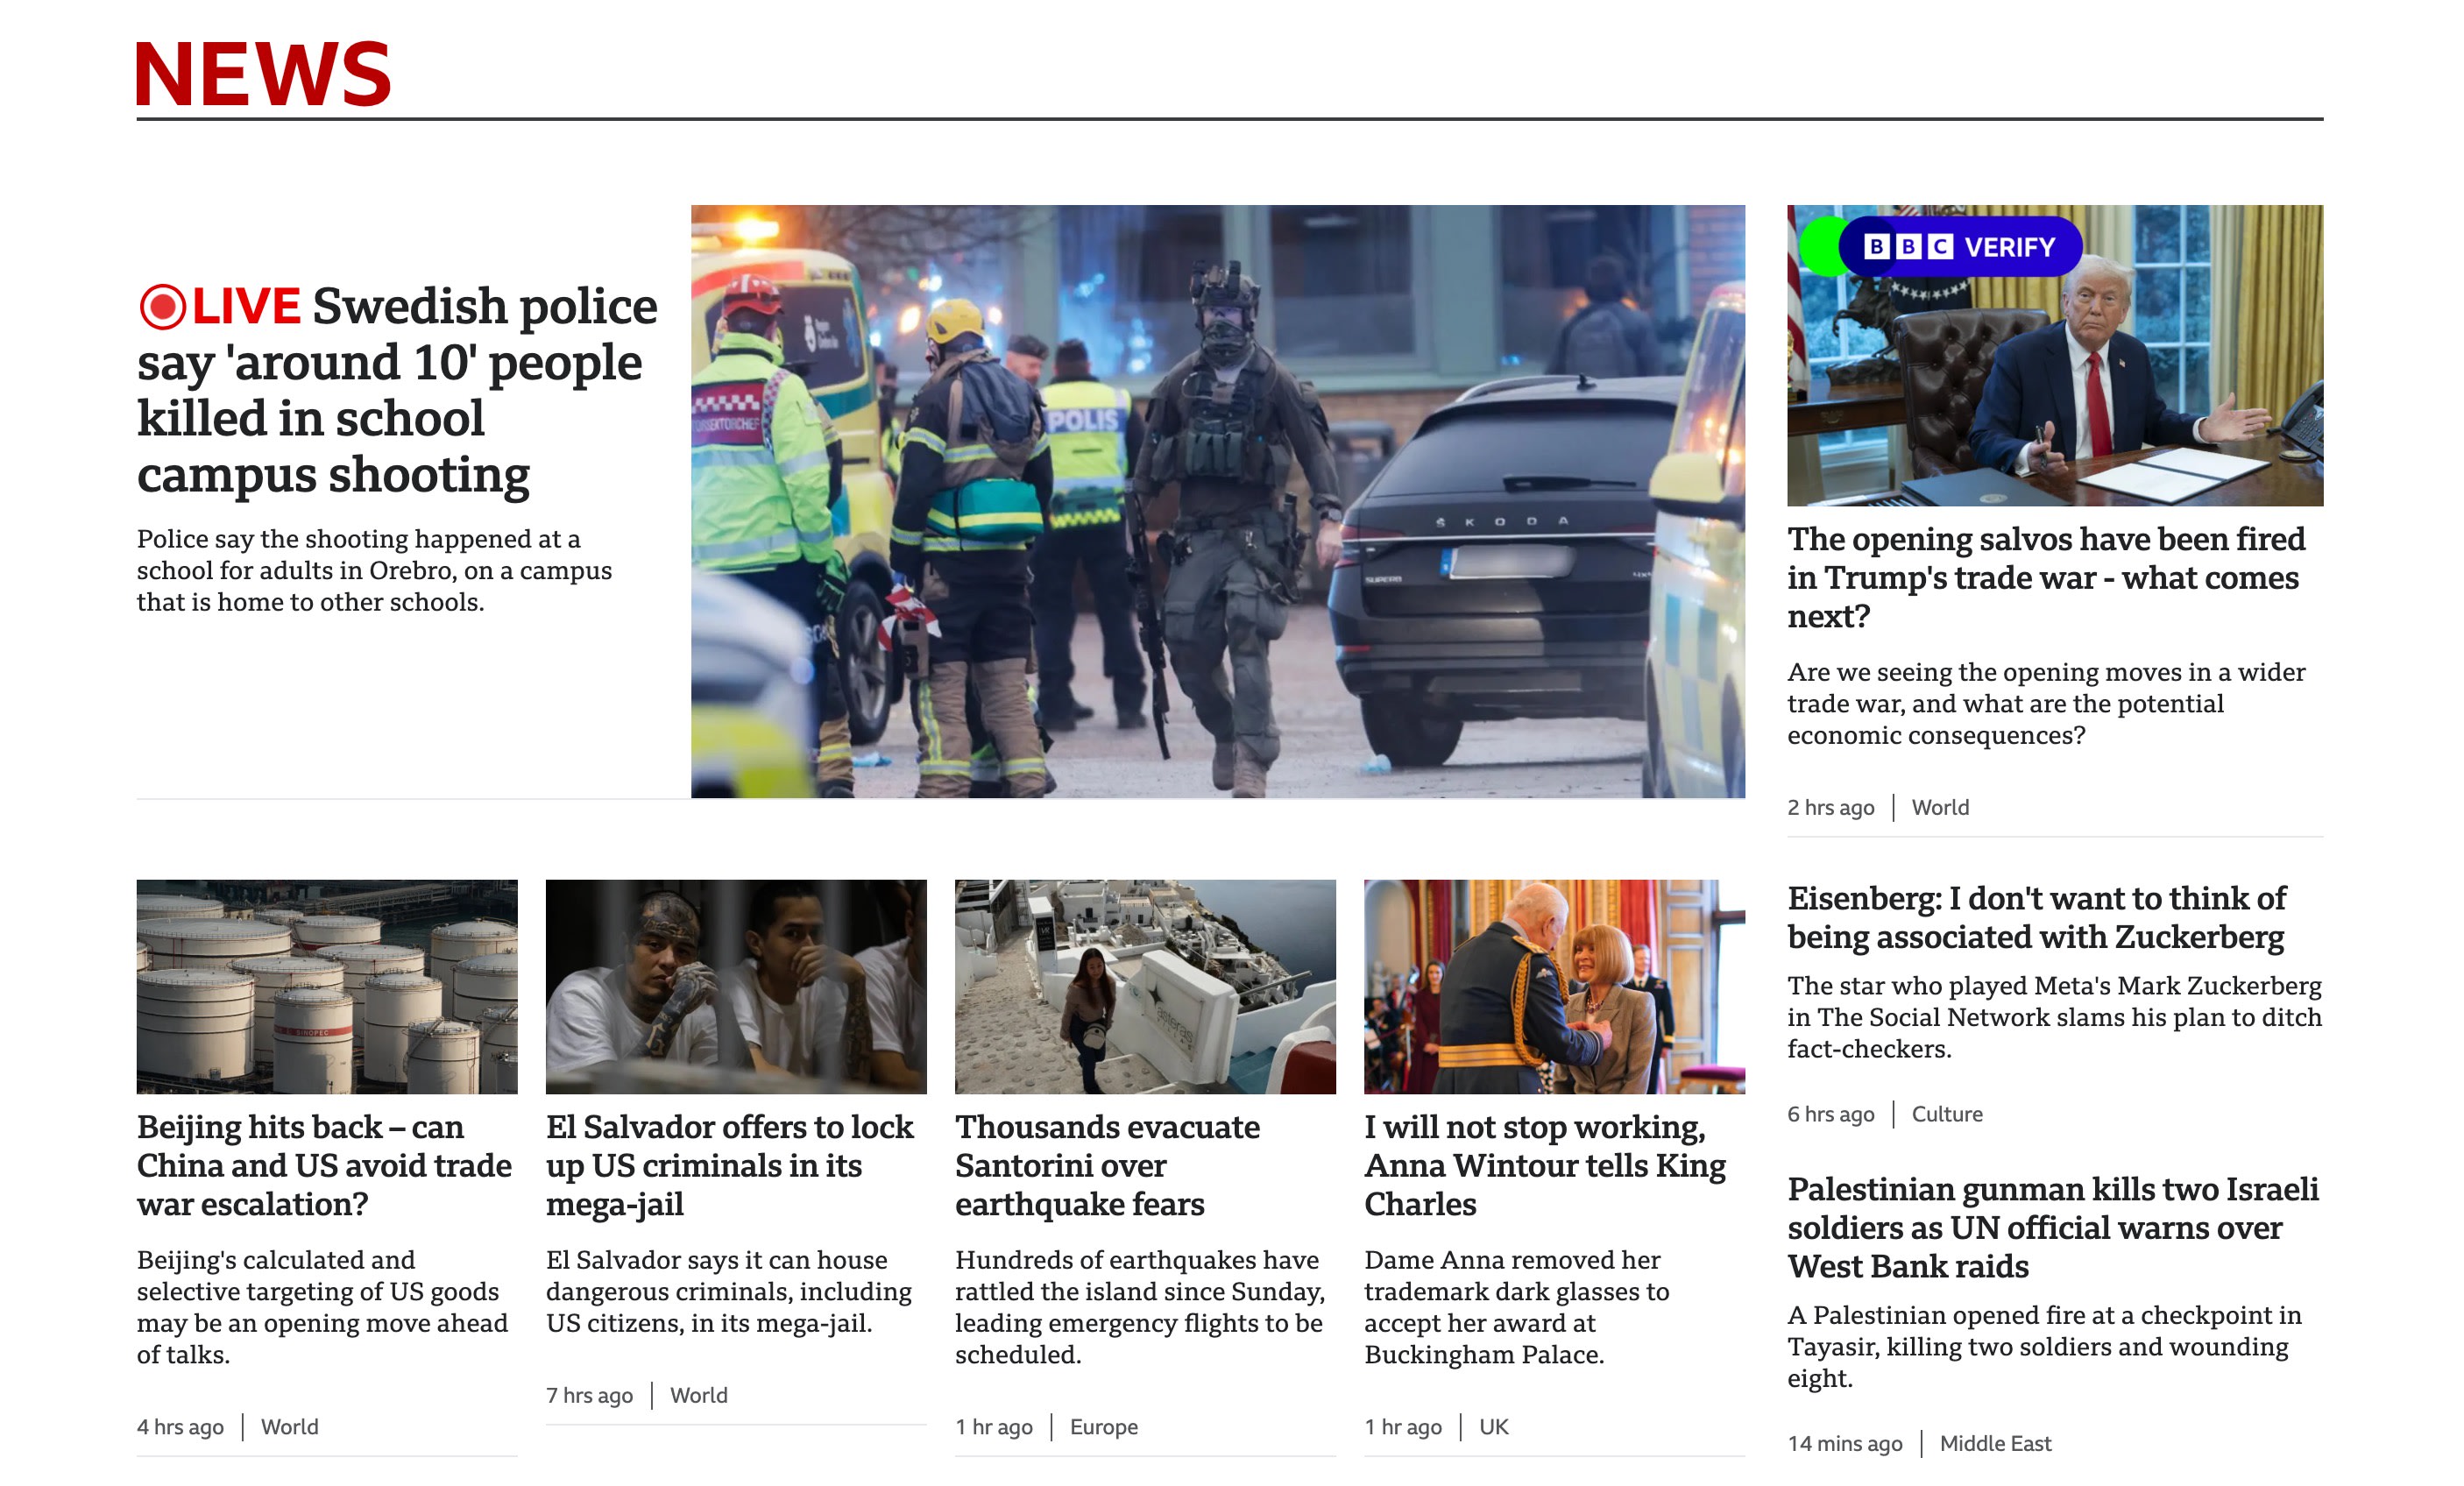The image size is (2464, 1486).
Task: Read the Beijing hits back headline
Action: click(x=322, y=1166)
